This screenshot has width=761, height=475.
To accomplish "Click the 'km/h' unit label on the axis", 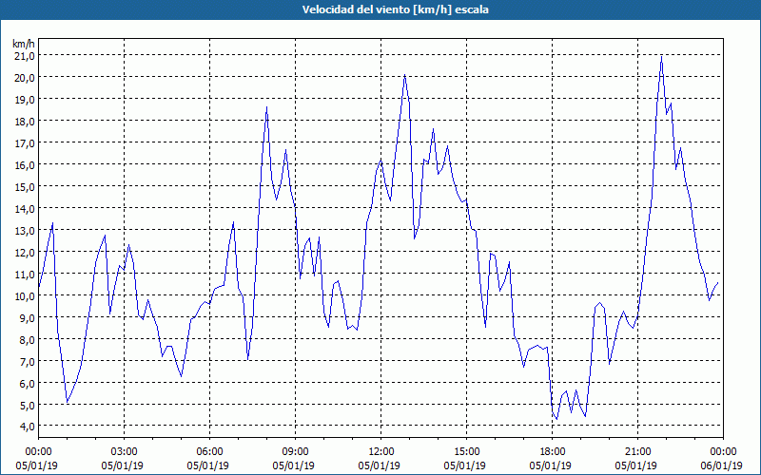I will [x=24, y=44].
